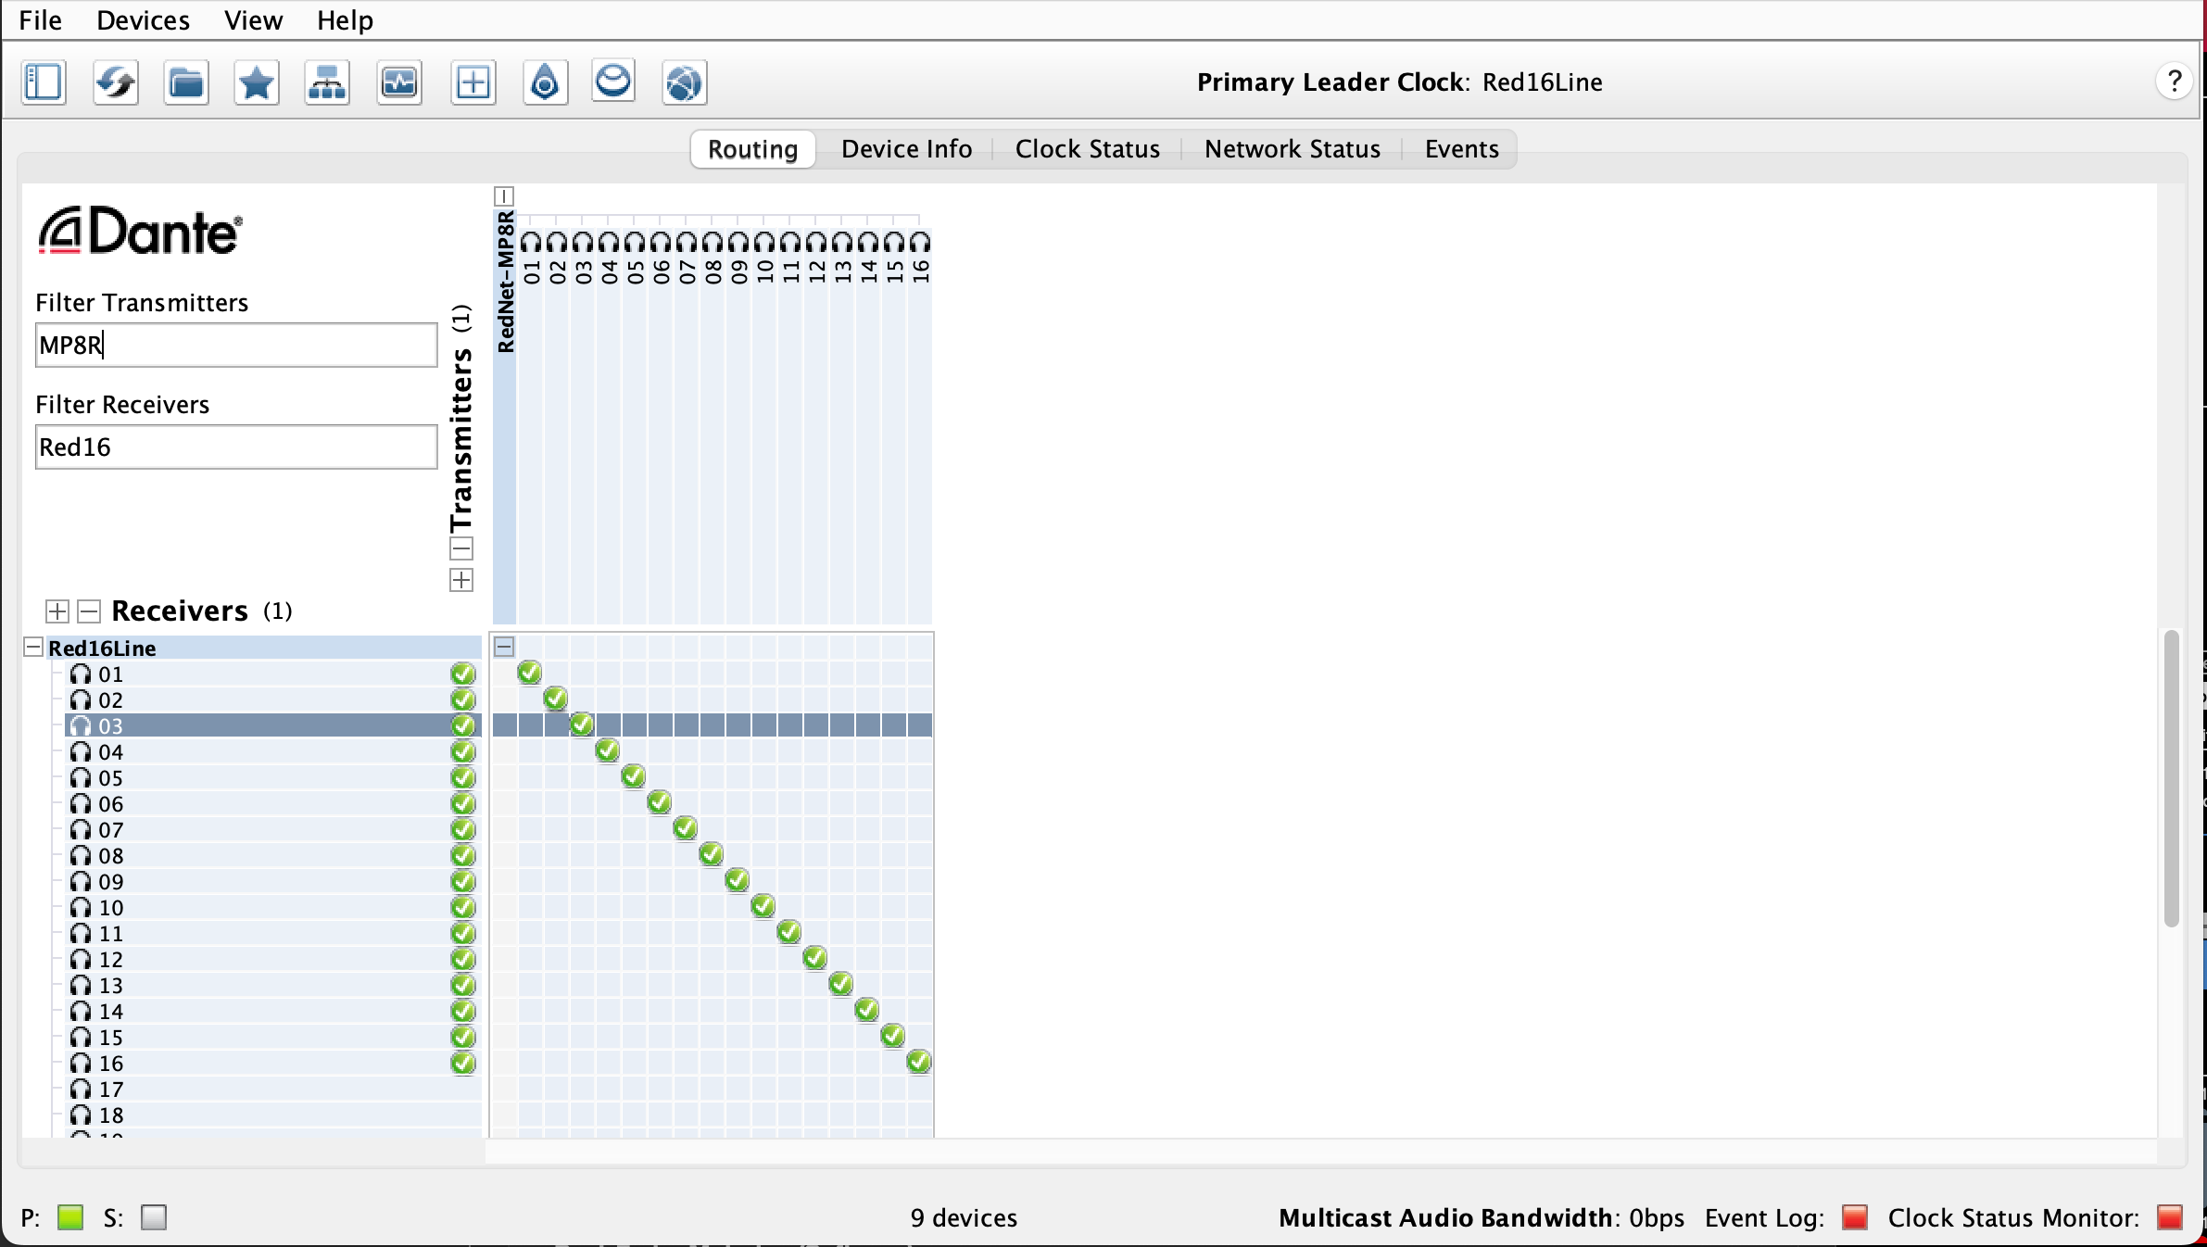Toggle the subscription at receiver 05, transmitter 05
Screen dimensions: 2207x1247
[633, 775]
